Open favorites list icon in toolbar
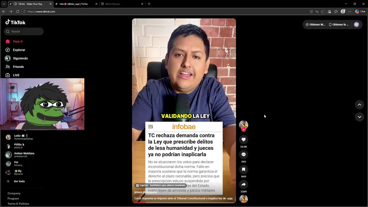Image resolution: width=368 pixels, height=207 pixels. [x=336, y=11]
